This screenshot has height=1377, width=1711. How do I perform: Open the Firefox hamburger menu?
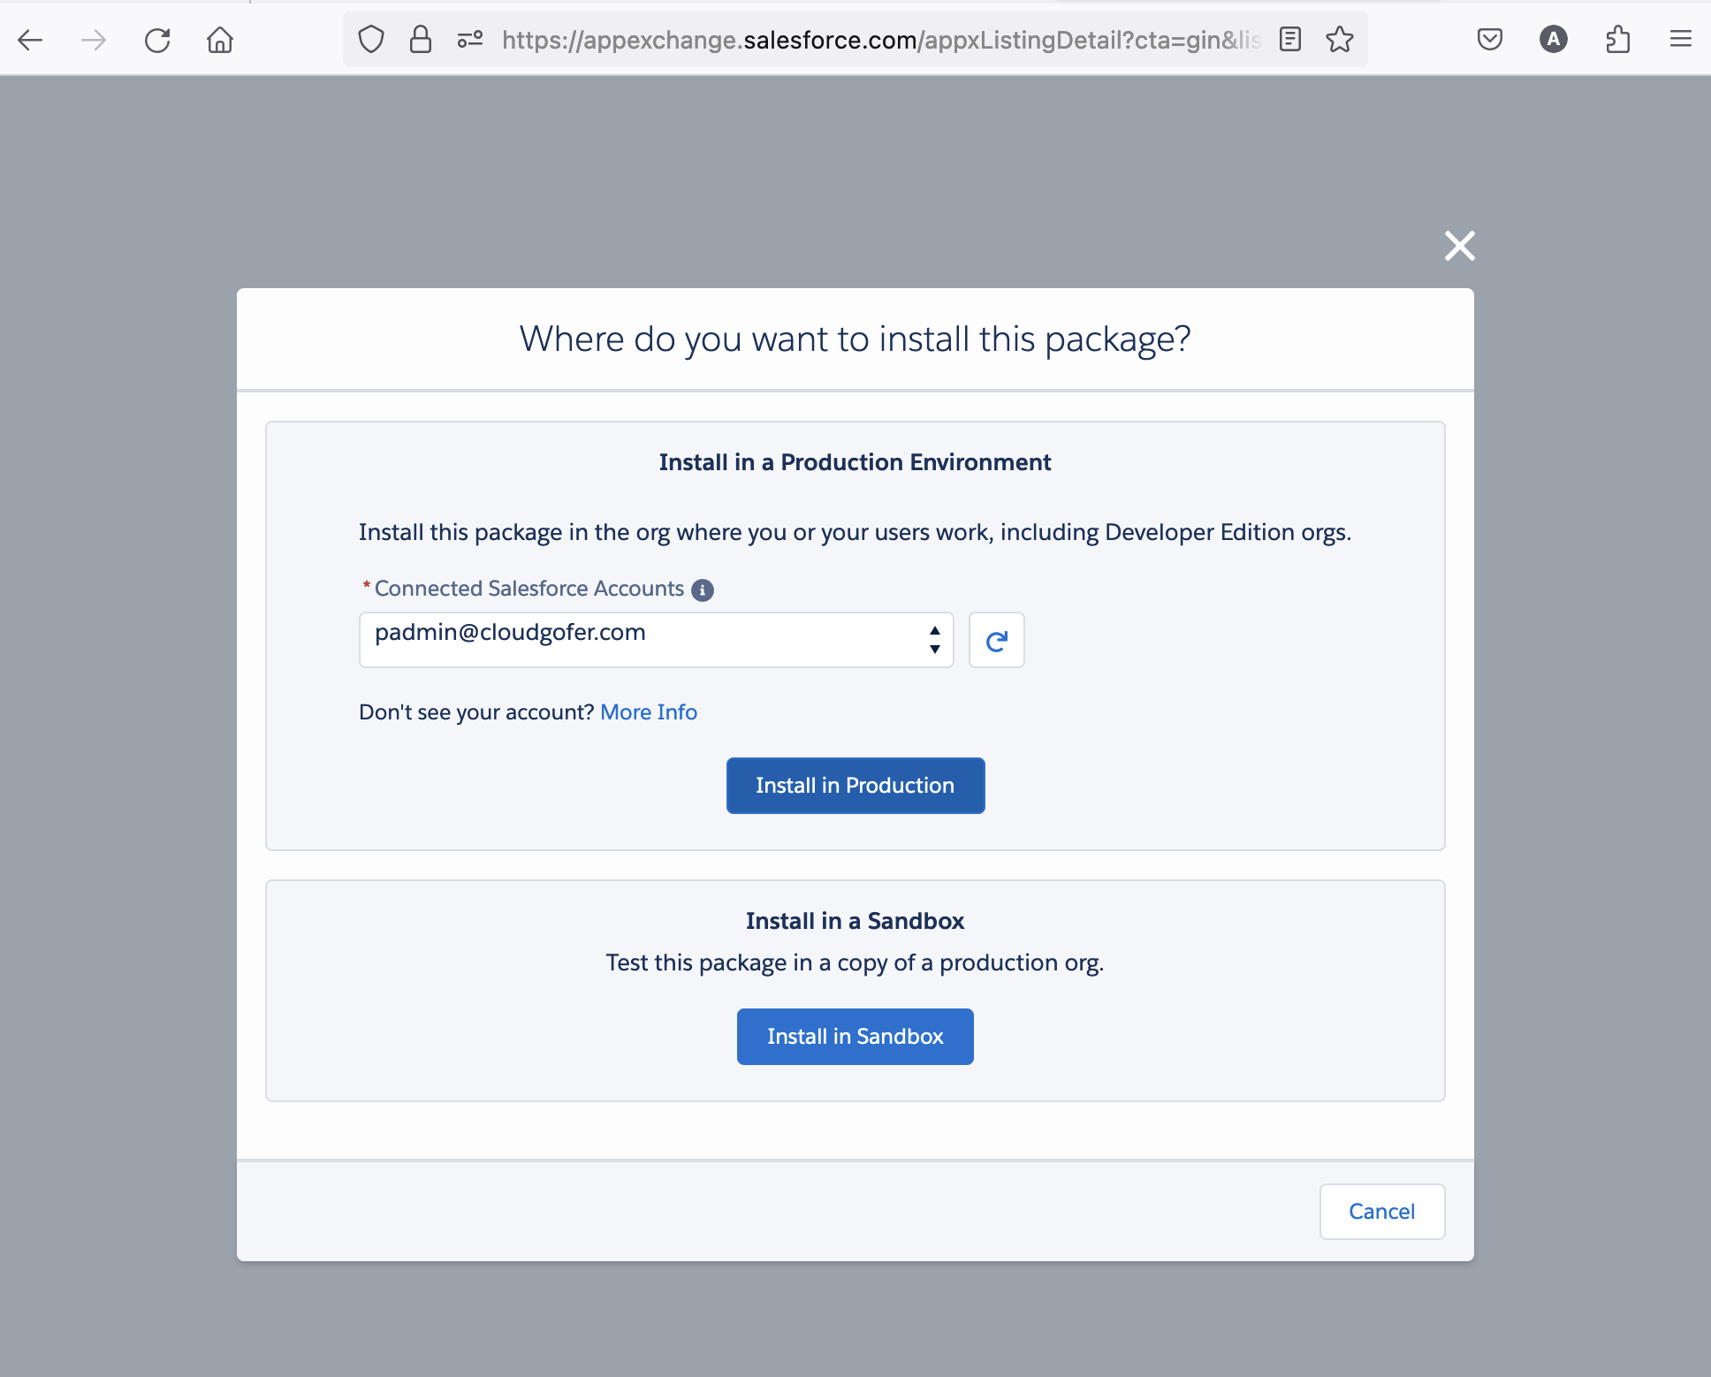(1680, 39)
